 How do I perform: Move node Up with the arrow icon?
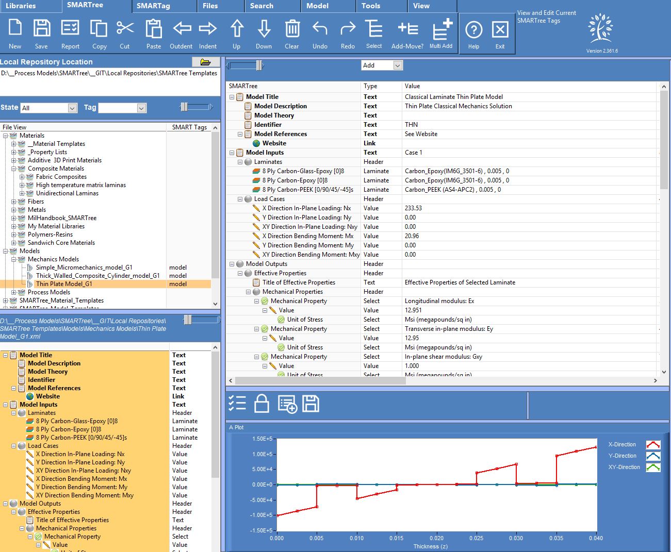click(237, 28)
